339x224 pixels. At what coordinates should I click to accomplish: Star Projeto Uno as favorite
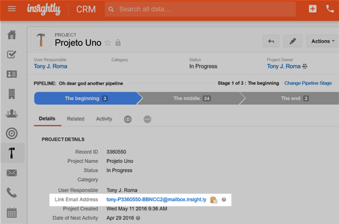pos(108,42)
